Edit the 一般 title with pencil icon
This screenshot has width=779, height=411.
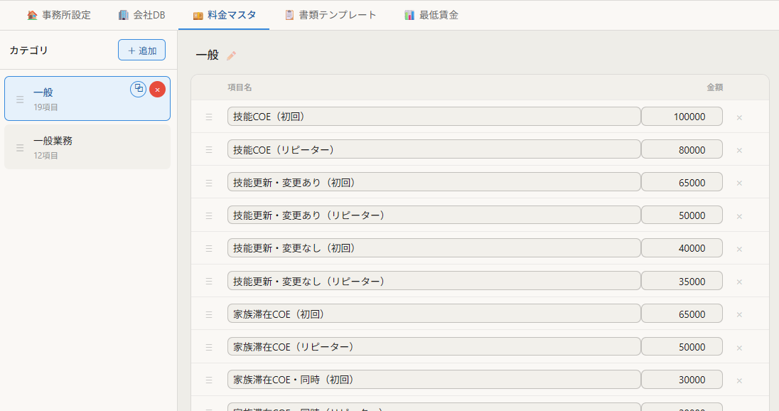pos(231,55)
